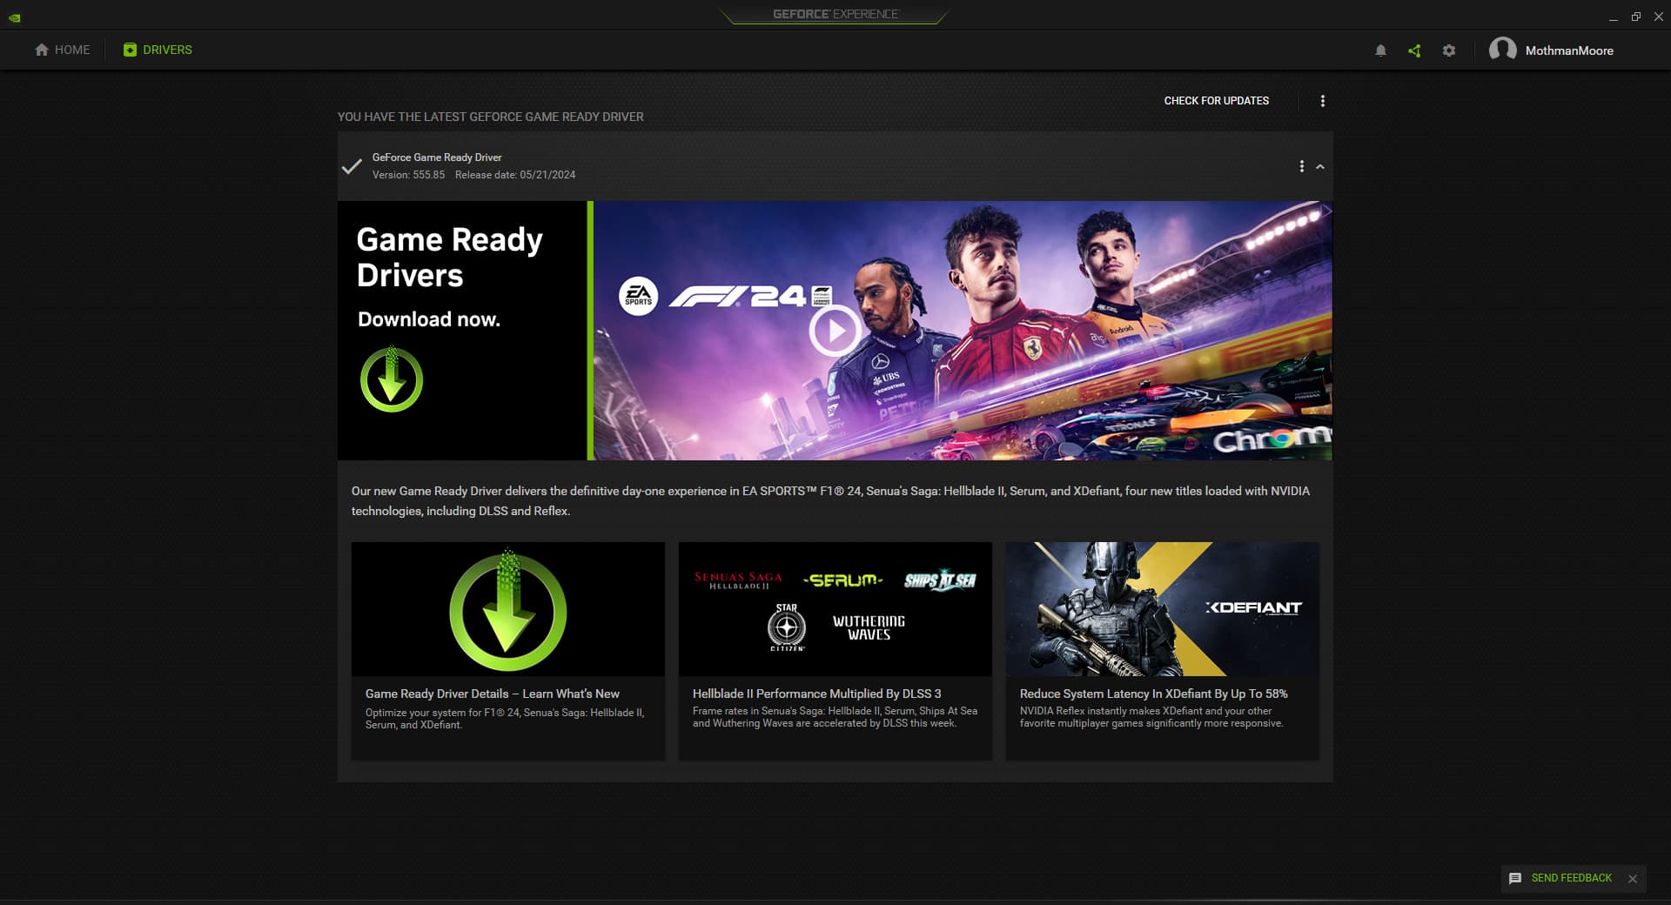Open more options beside Check for Updates
1671x905 pixels.
(1323, 101)
